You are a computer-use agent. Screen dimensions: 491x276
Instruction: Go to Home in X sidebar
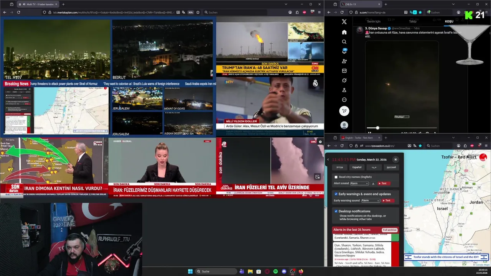(344, 32)
